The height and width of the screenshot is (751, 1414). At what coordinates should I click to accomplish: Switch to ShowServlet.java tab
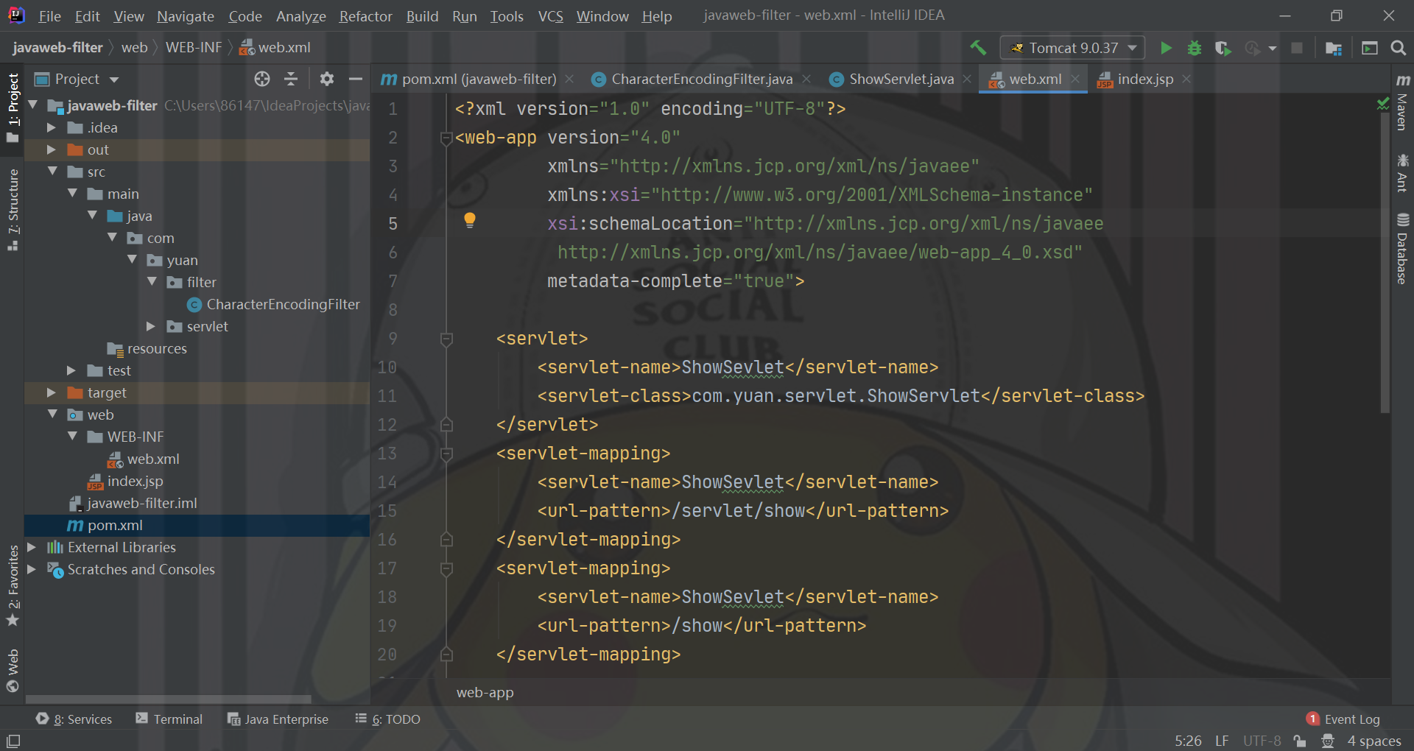901,79
